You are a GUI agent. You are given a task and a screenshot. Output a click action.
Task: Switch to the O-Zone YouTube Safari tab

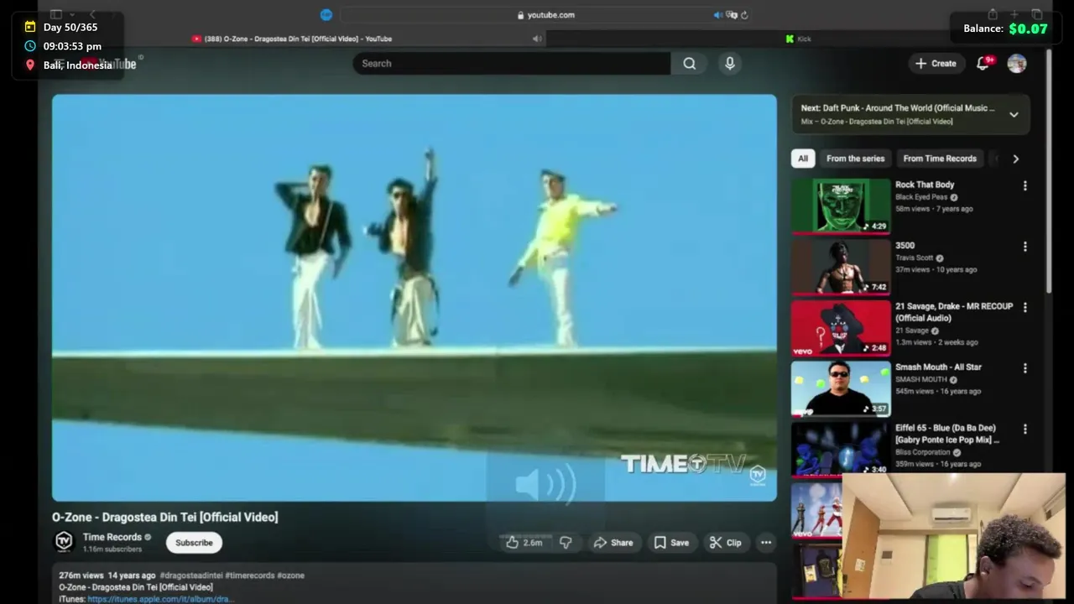click(292, 39)
